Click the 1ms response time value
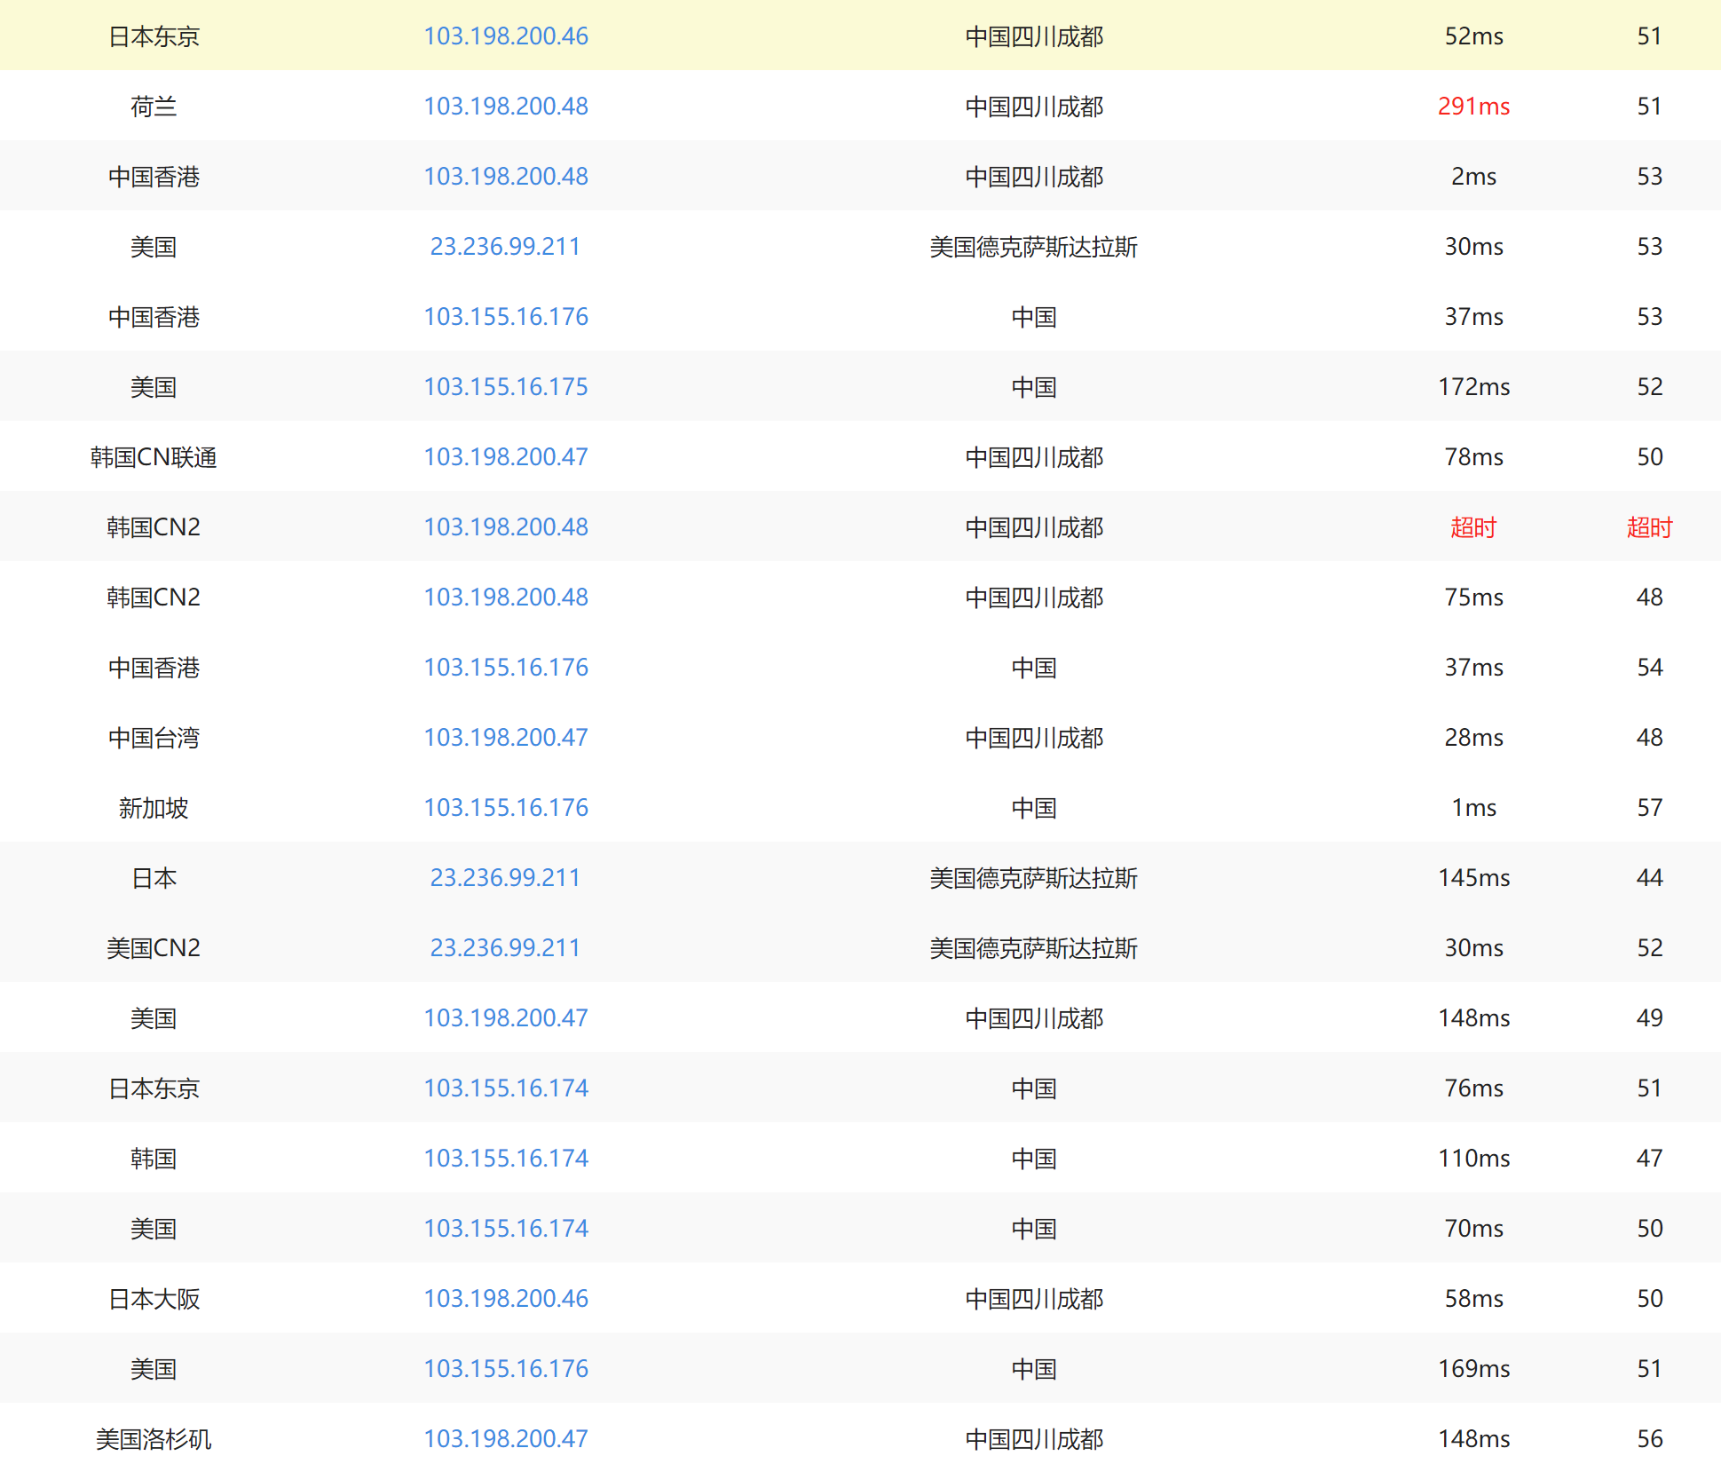Image resolution: width=1721 pixels, height=1464 pixels. click(x=1473, y=808)
